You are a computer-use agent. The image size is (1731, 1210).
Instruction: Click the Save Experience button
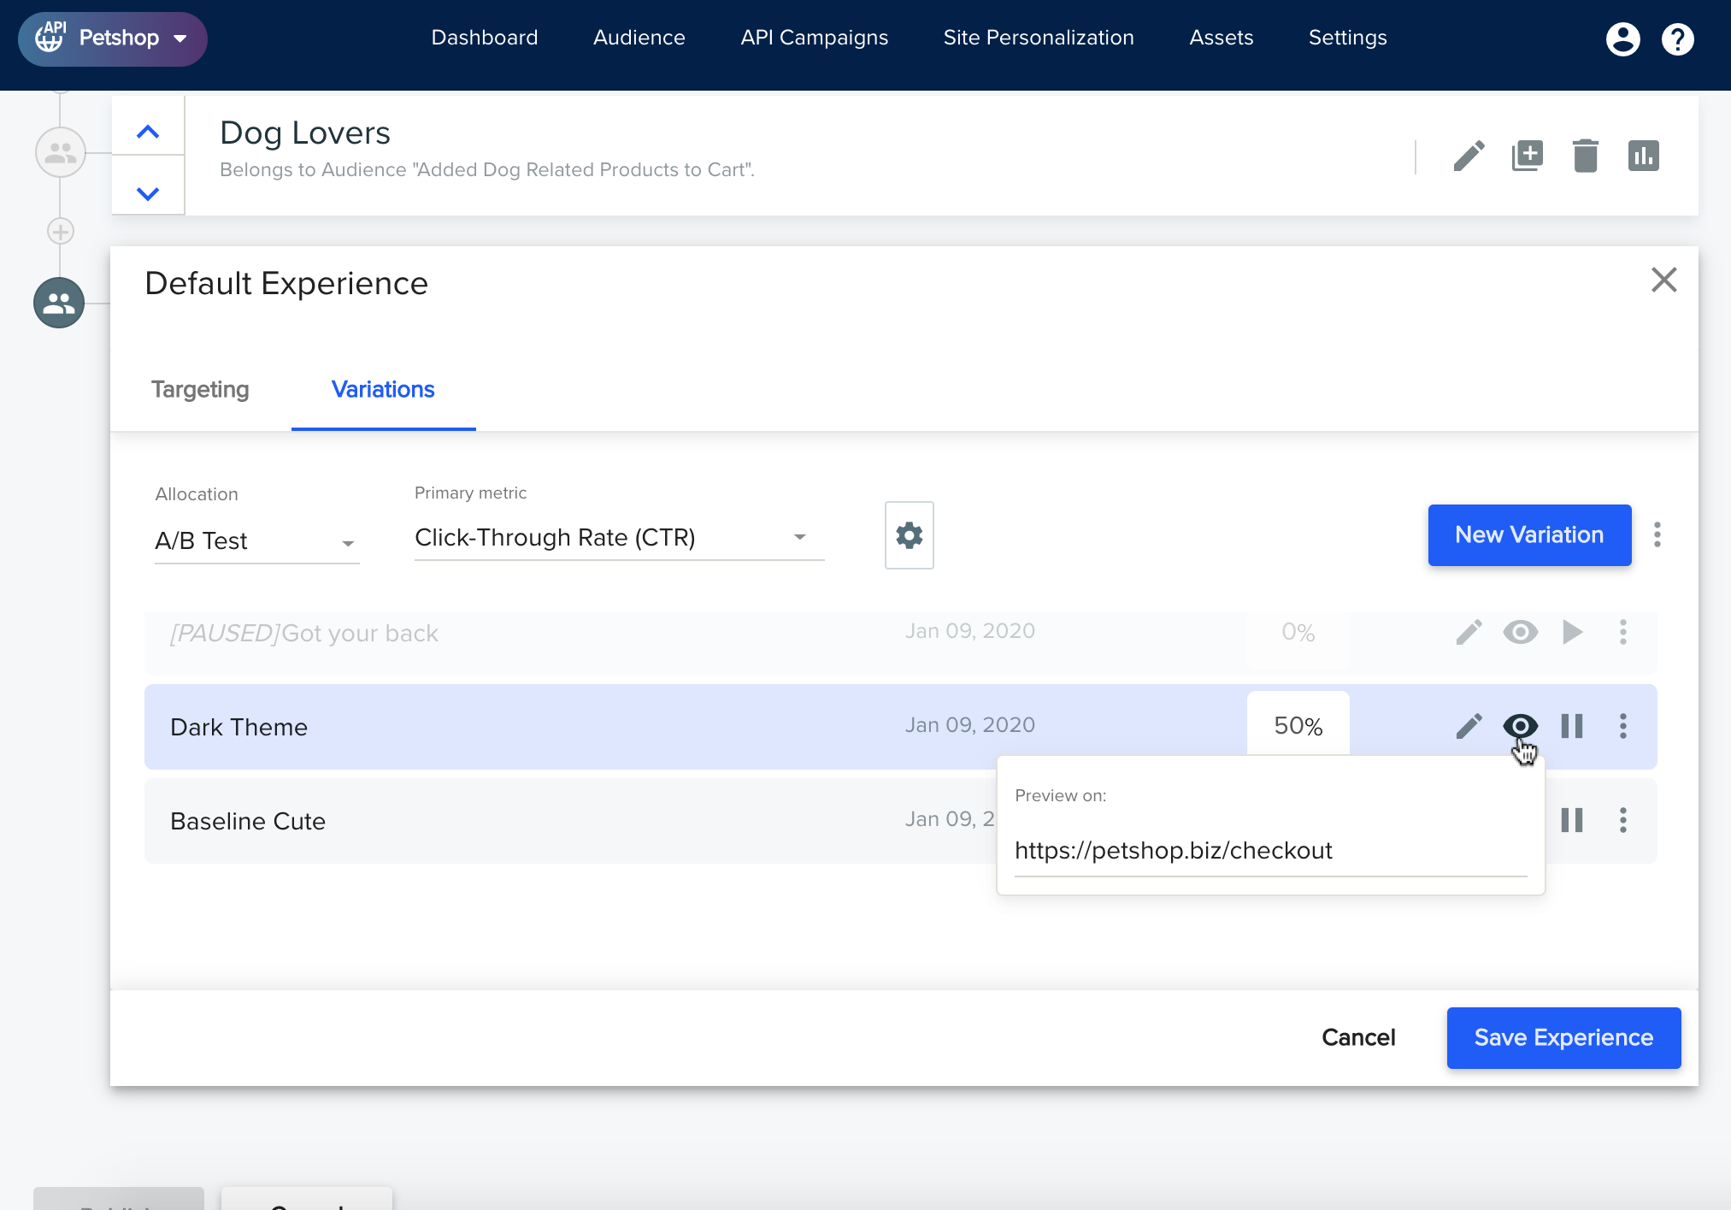(x=1563, y=1037)
